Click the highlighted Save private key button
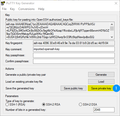Viewport: 120px width, 116px height. pos(101,88)
